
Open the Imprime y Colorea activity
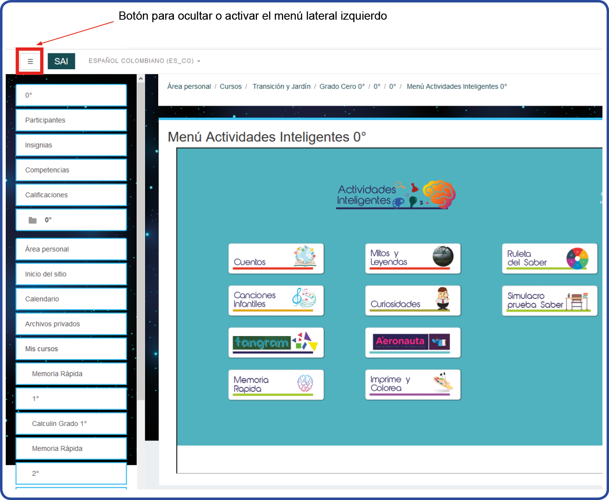point(413,384)
